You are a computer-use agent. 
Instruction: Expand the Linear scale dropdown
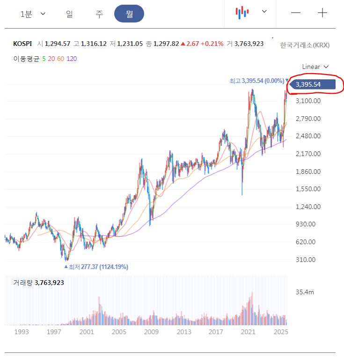[315, 67]
